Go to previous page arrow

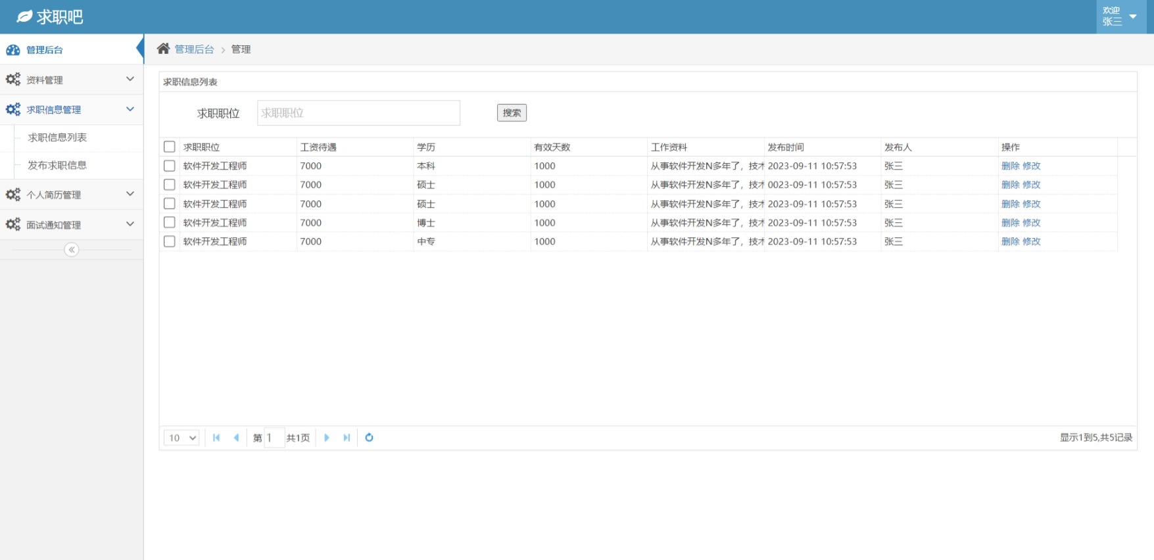236,438
